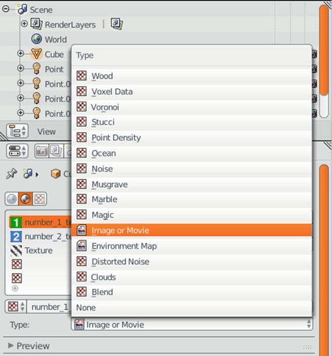The height and width of the screenshot is (356, 332).
Task: Show material textures button
Action: [x=25, y=199]
